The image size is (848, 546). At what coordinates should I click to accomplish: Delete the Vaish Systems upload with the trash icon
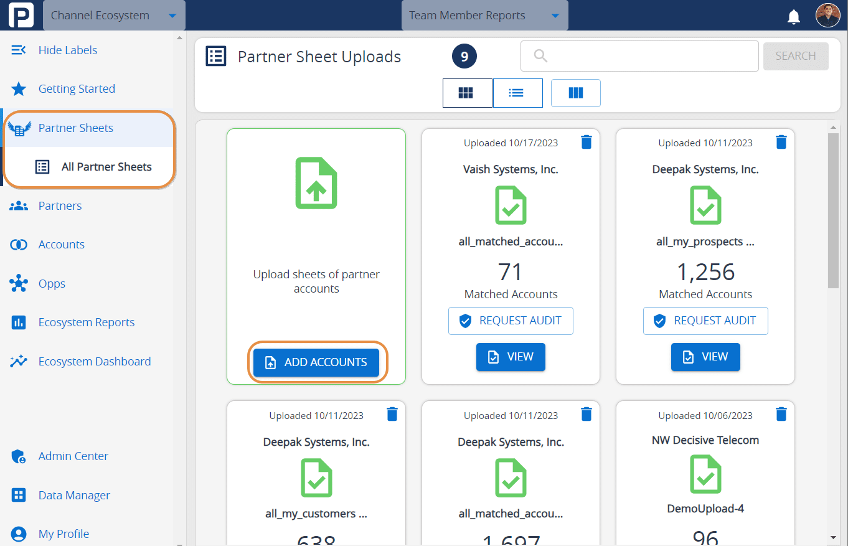pos(586,141)
